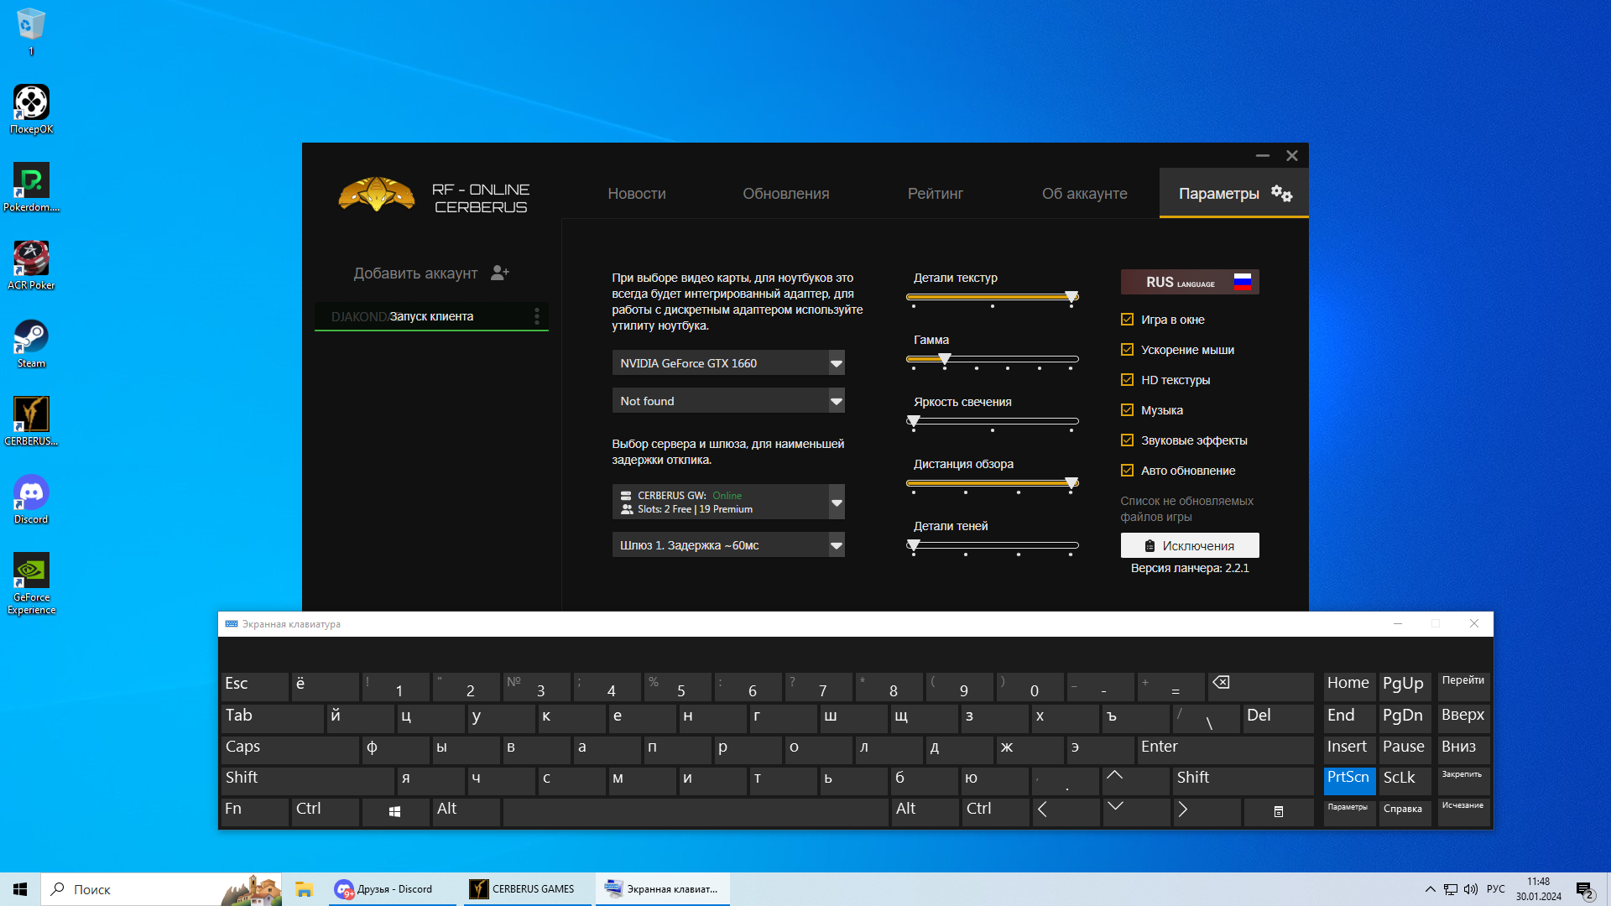Open the Об аккаунте tab
This screenshot has width=1611, height=906.
point(1085,194)
